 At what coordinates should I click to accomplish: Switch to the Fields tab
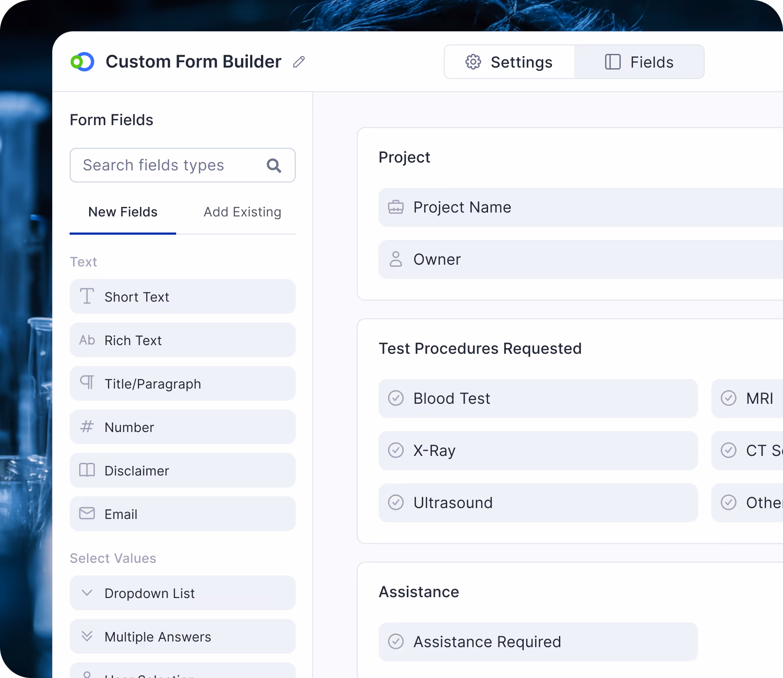(x=639, y=62)
